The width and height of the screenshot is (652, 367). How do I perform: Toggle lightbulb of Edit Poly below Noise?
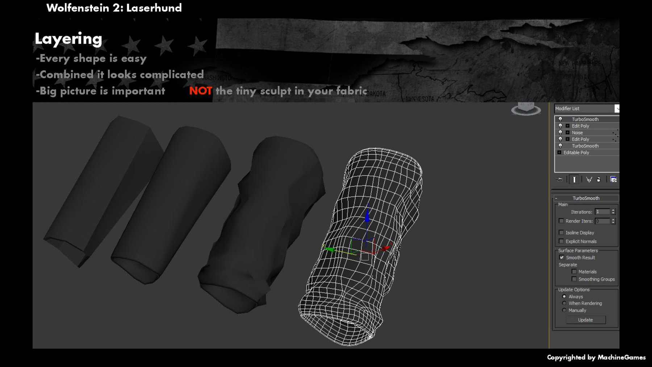pyautogui.click(x=560, y=139)
